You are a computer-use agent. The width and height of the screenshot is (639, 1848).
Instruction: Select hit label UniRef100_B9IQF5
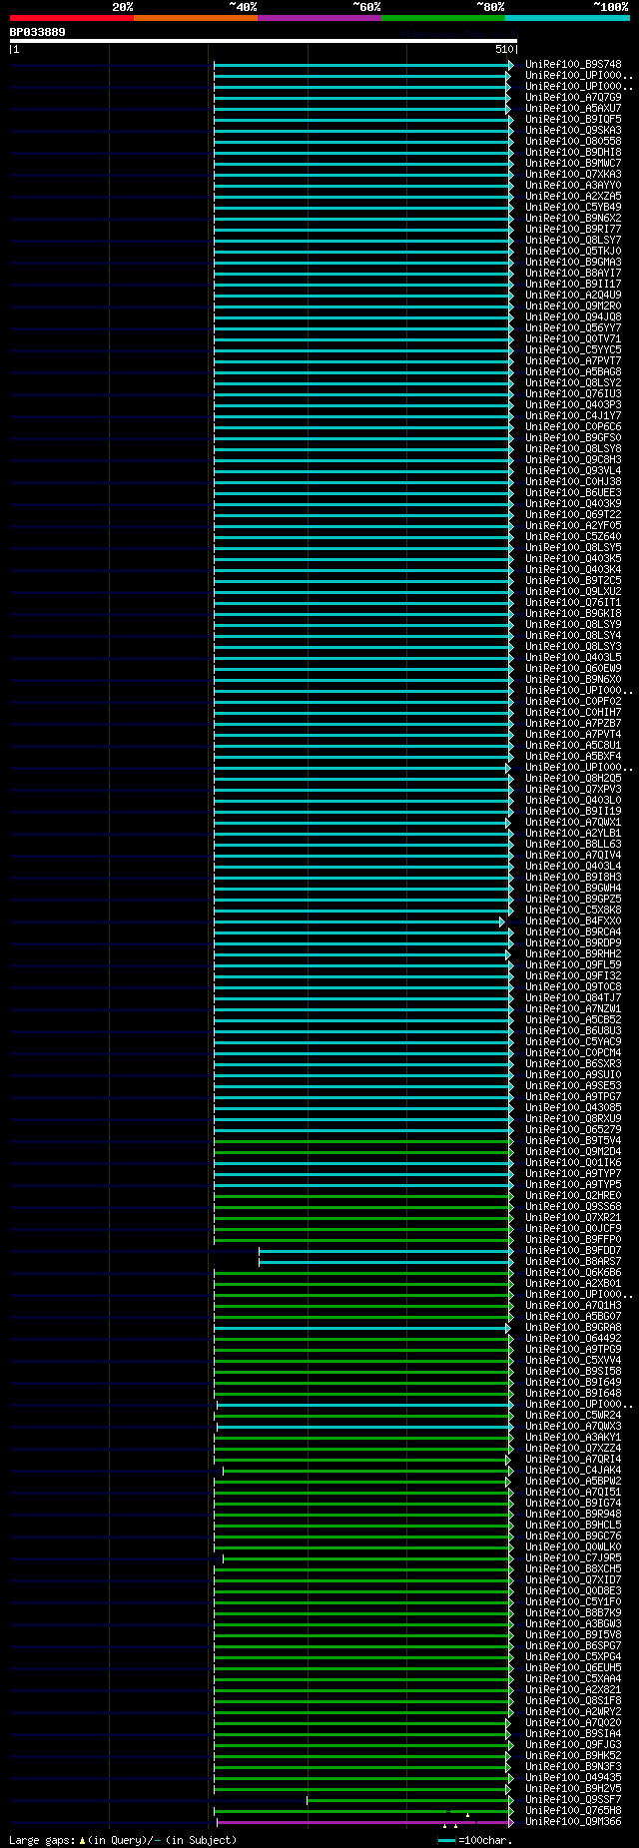(573, 120)
